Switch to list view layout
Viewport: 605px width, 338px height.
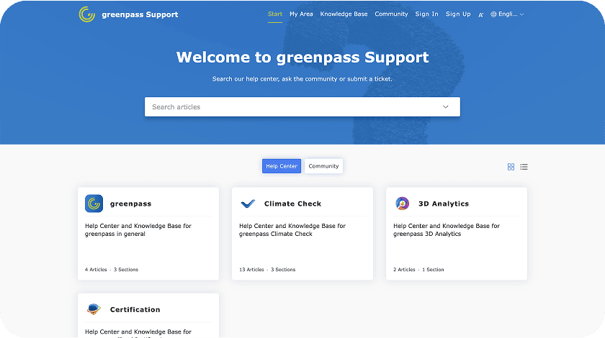coord(524,167)
